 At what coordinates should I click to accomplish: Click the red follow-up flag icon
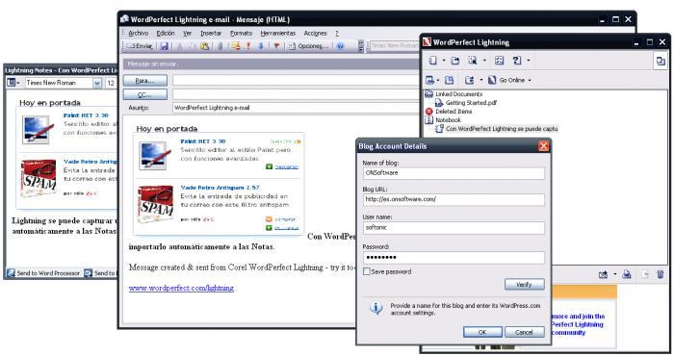pyautogui.click(x=276, y=46)
